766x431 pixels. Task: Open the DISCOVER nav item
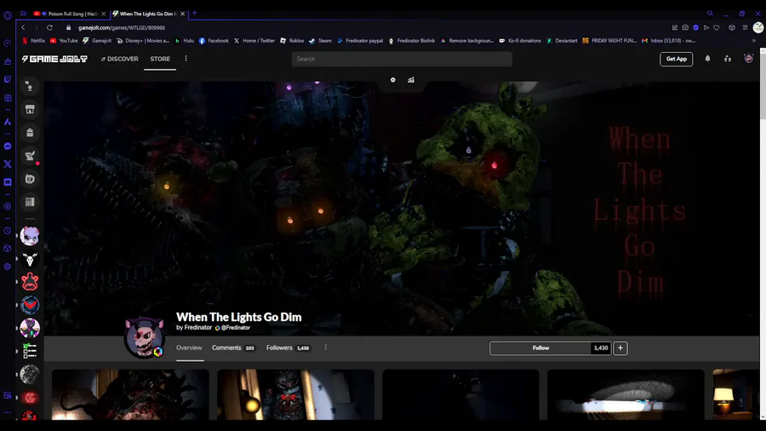click(120, 59)
